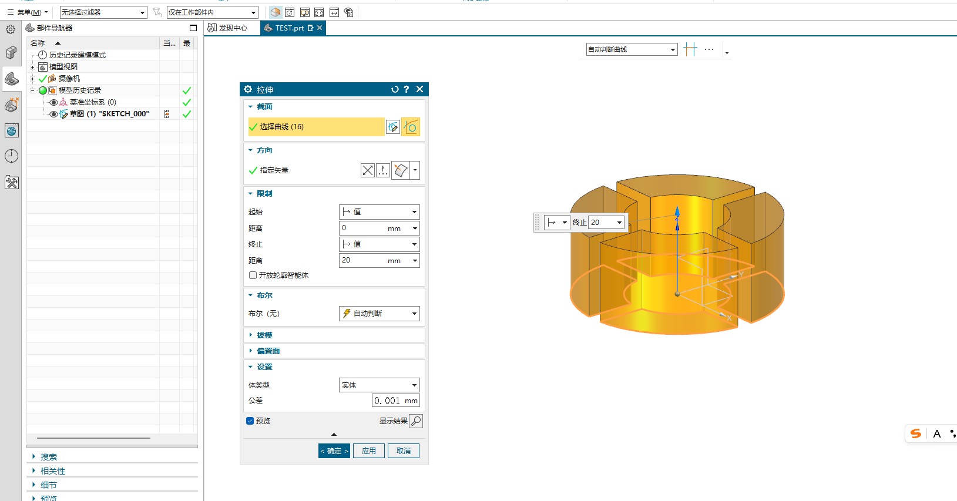Hide the SKETCH_000 sketch eye icon
957x501 pixels.
[53, 114]
